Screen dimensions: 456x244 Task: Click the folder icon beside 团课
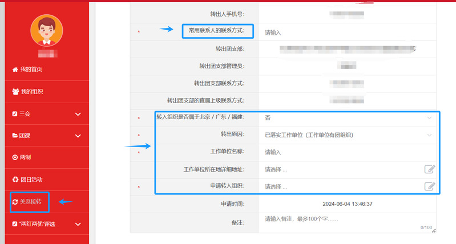15,136
